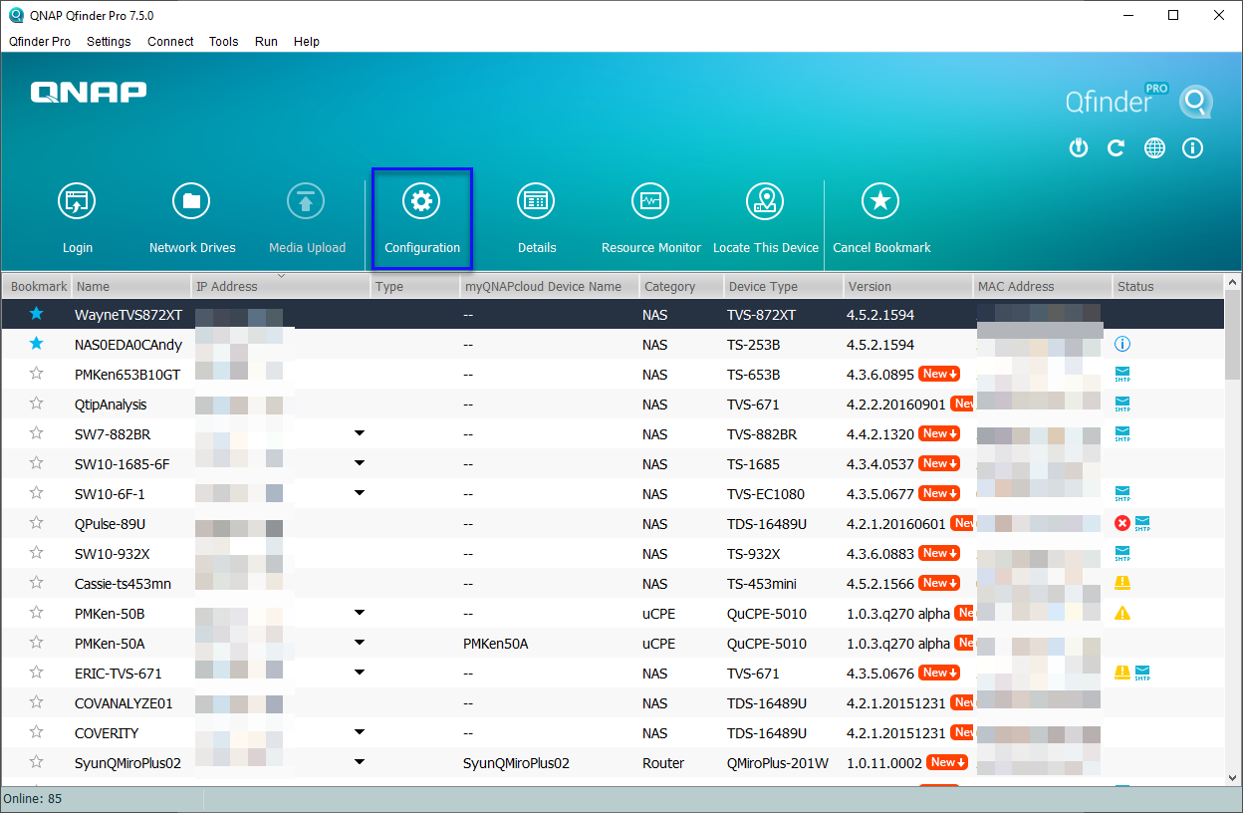Click the Locate This Device icon
This screenshot has height=813, width=1243.
click(x=765, y=201)
